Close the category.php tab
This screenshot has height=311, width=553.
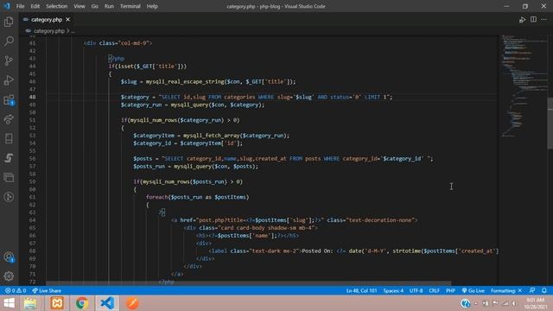point(67,19)
